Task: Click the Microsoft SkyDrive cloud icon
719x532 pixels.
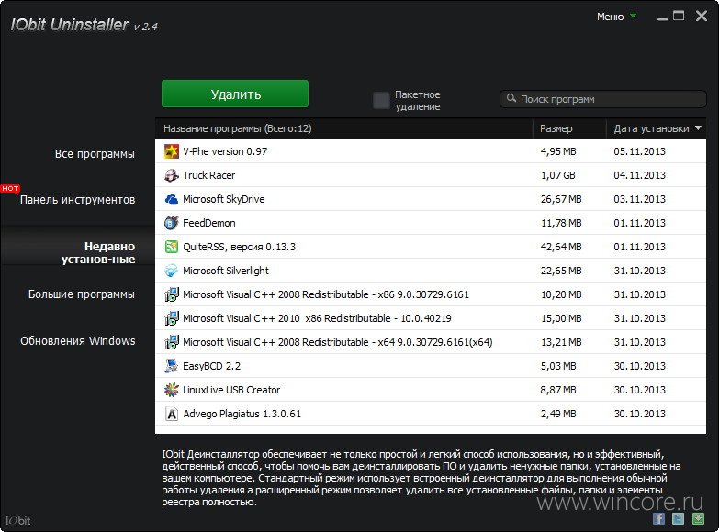Action: (x=171, y=199)
